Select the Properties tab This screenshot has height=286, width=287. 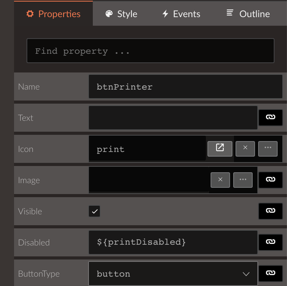coord(53,14)
